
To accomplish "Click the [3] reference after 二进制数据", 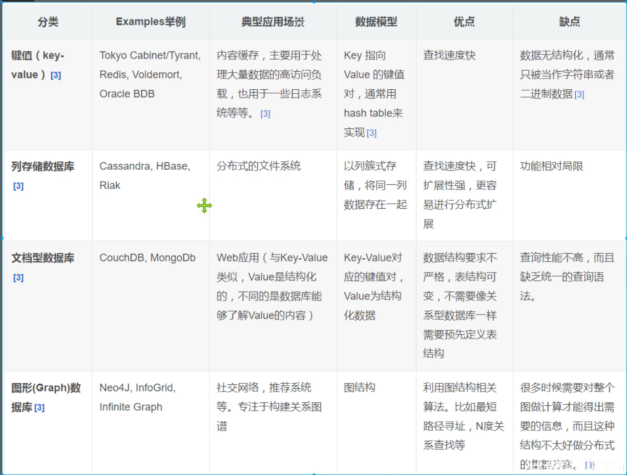I will pos(579,95).
